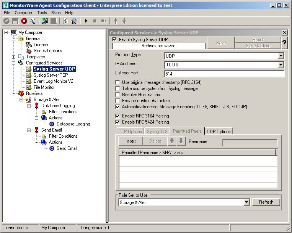Collapse the Storage & Alert ruleset node
Screen dimensions: 292x233
(21, 100)
